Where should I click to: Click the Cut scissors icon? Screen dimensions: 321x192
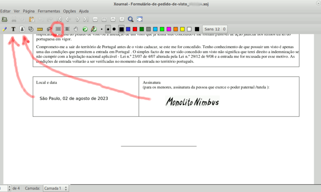(14, 19)
